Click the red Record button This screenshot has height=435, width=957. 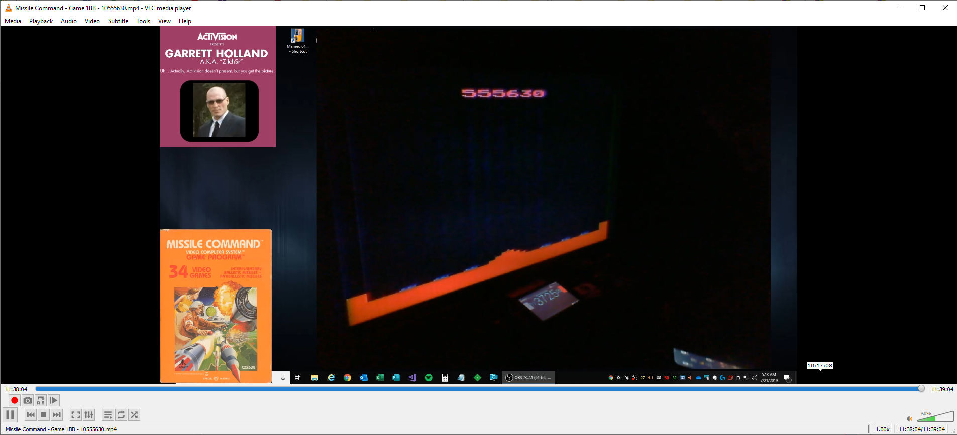tap(14, 400)
